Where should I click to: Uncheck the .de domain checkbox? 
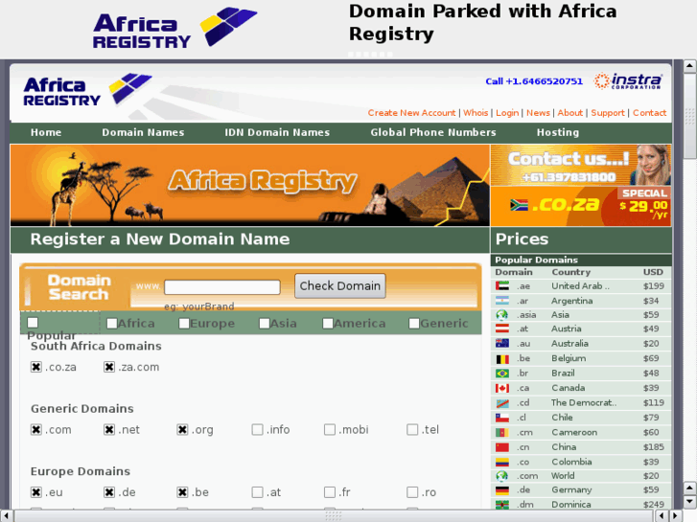109,492
